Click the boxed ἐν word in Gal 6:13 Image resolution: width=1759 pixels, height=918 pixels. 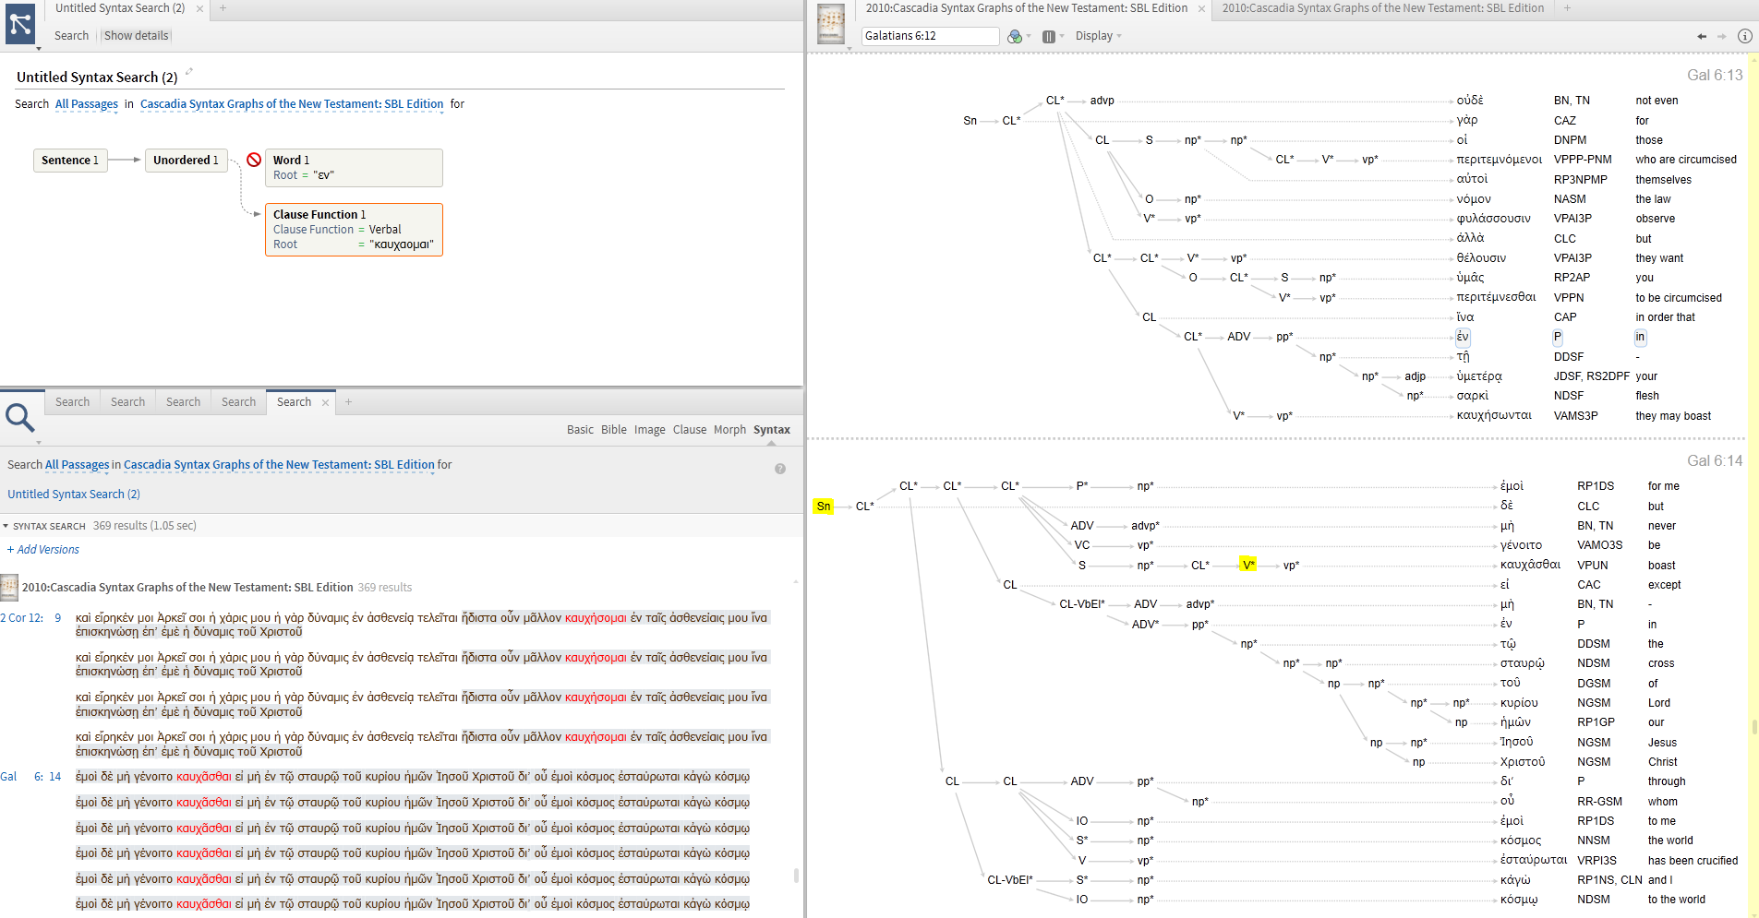pyautogui.click(x=1463, y=338)
